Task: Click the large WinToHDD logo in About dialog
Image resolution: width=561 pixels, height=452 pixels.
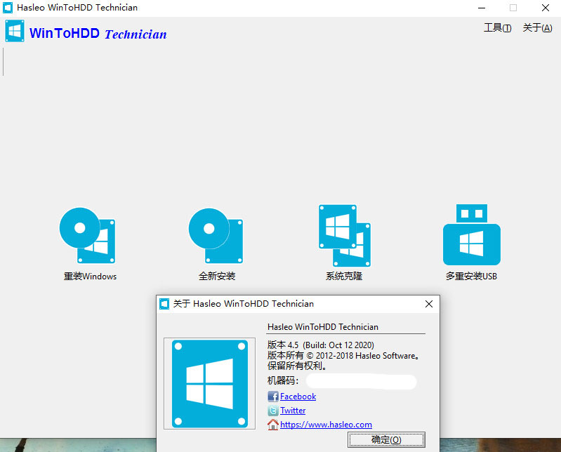Action: coord(210,384)
